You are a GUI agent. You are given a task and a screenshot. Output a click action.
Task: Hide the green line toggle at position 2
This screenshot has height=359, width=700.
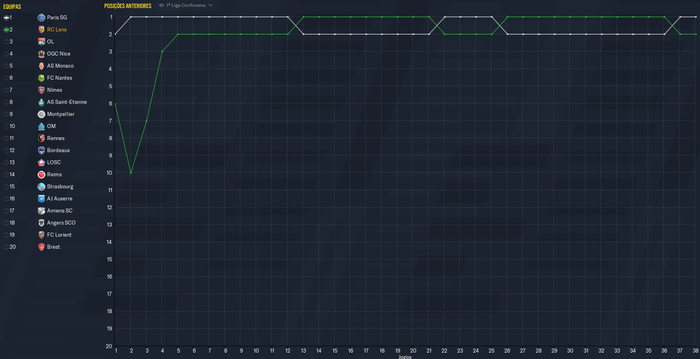[x=6, y=30]
